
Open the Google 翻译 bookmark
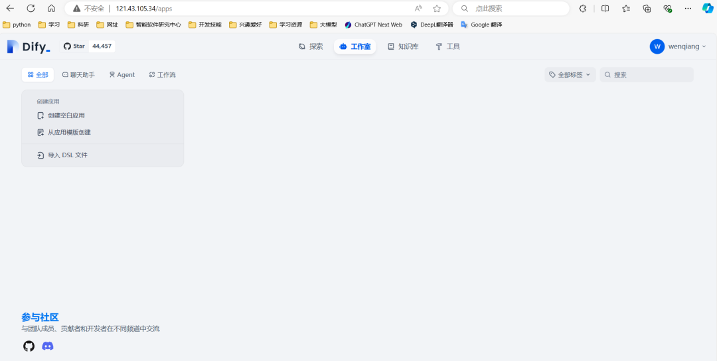(481, 25)
